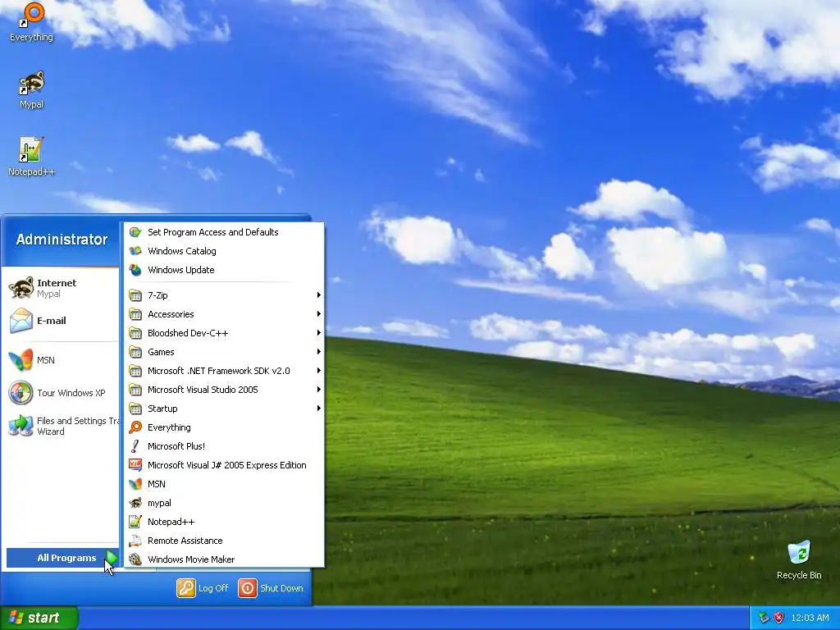The height and width of the screenshot is (630, 840).
Task: Click the Remote Assistance icon
Action: click(135, 541)
